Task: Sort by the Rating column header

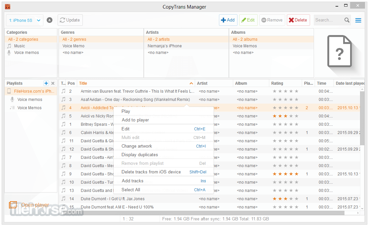Action: tap(286, 83)
